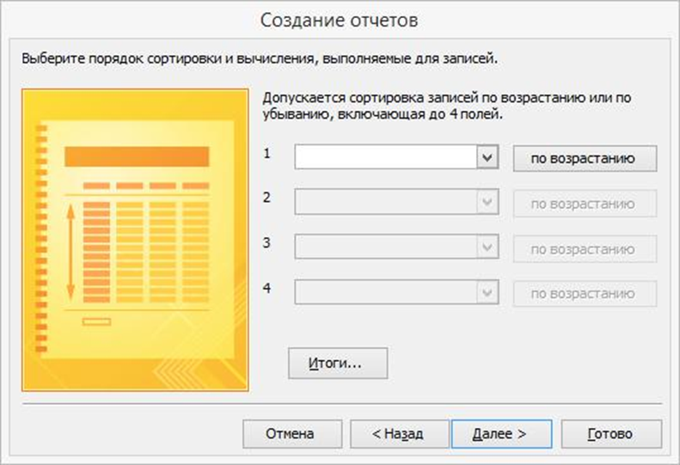Proceed with the Далее button
The width and height of the screenshot is (680, 465).
[502, 434]
